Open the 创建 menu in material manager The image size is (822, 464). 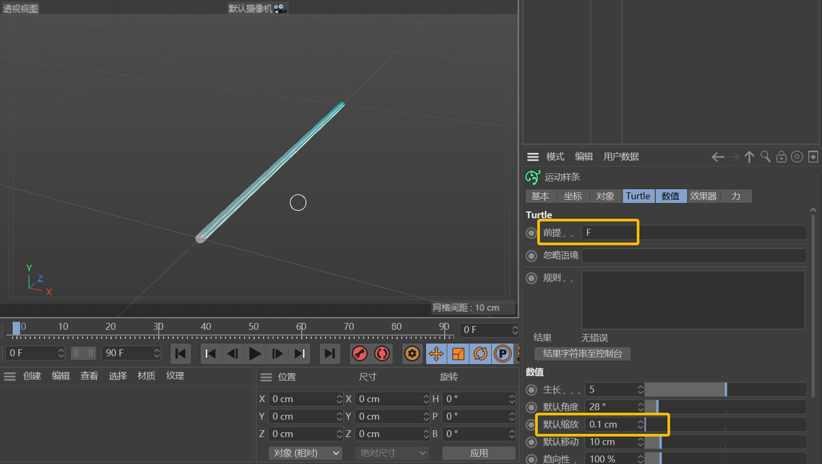tap(32, 376)
